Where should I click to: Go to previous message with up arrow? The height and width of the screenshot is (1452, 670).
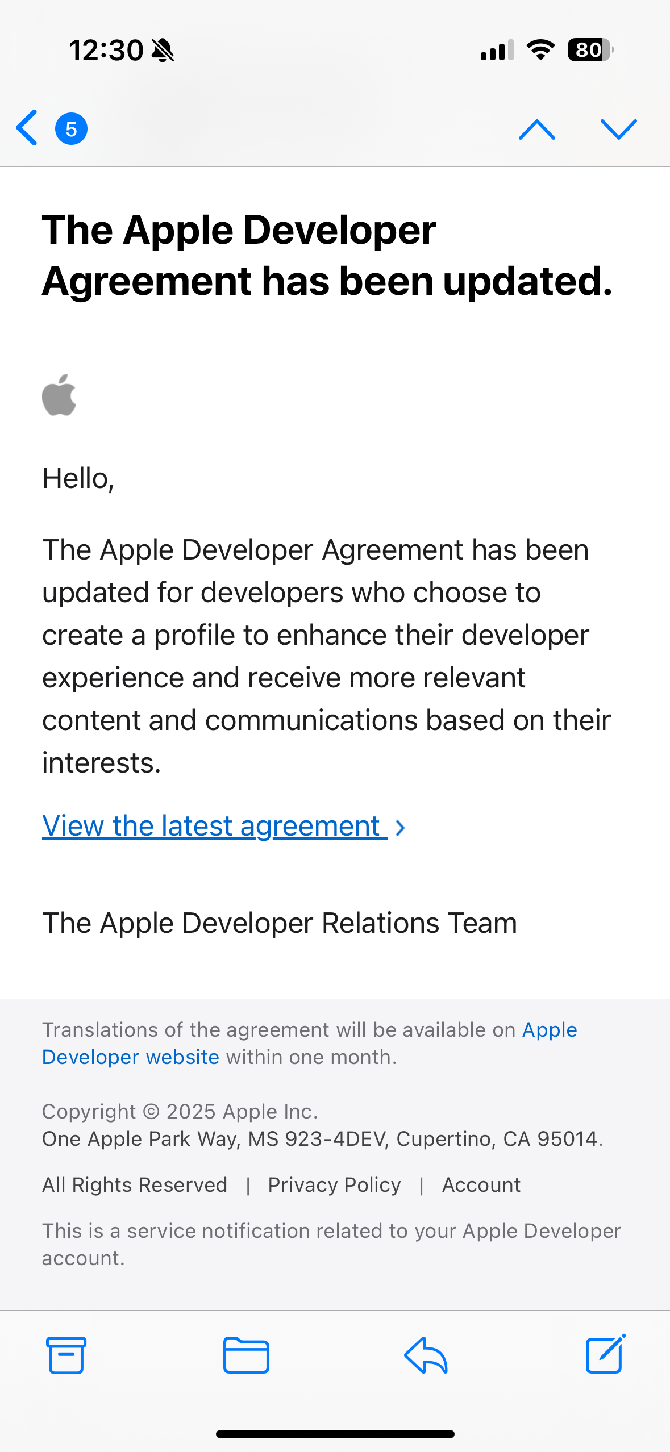(x=536, y=130)
